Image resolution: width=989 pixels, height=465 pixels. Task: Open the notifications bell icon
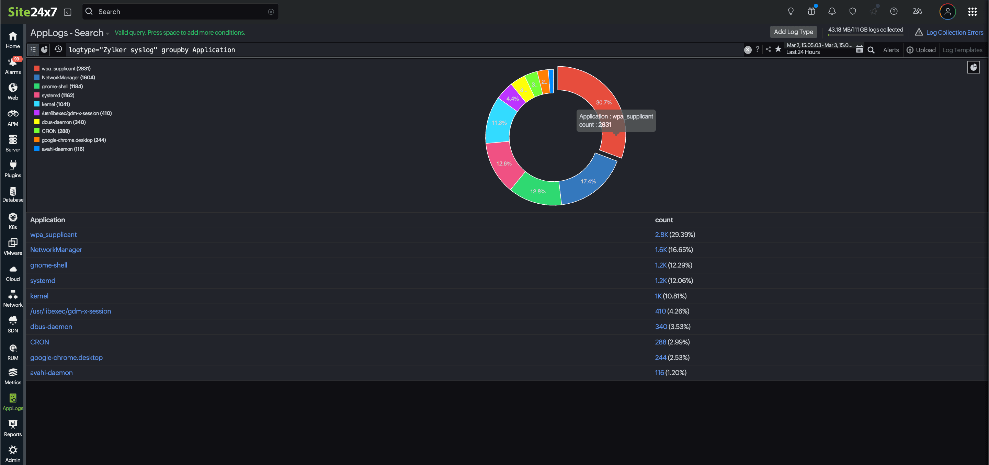(x=832, y=11)
